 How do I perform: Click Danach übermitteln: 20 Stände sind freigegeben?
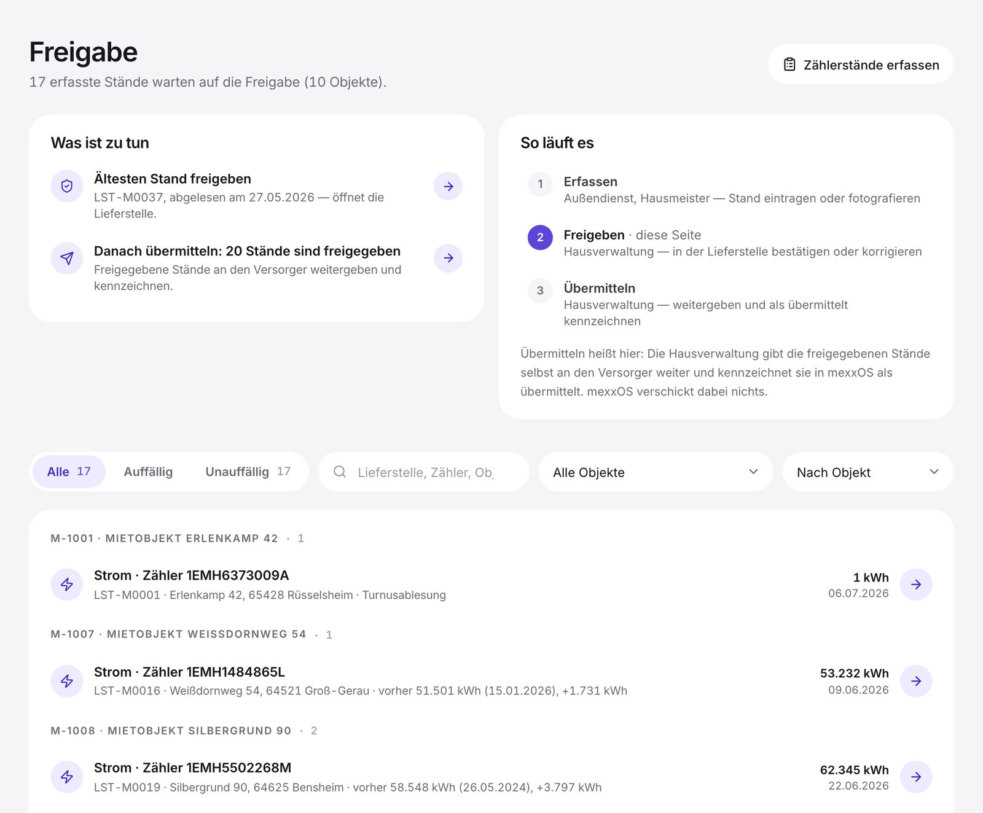pos(247,251)
